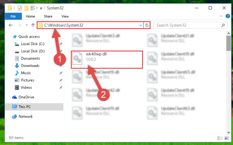233x145 pixels.
Task: Click the Properties quick access toolbar icon
Action: pos(20,8)
